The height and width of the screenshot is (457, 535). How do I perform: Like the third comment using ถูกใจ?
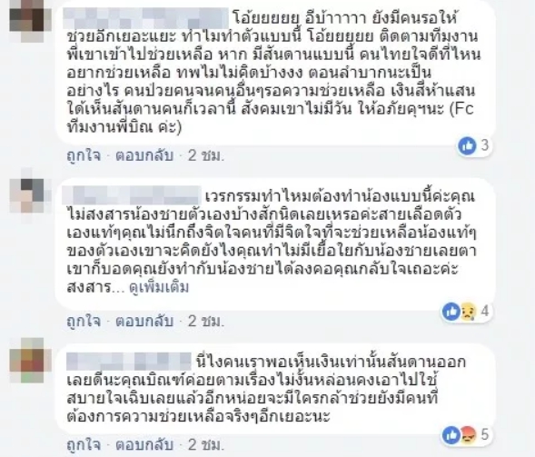pos(84,444)
